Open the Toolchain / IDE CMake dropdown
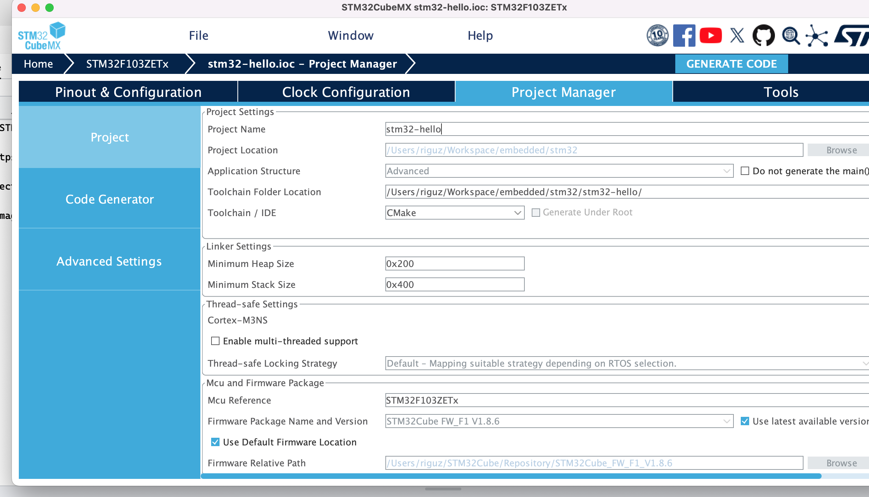This screenshot has width=869, height=497. coord(454,213)
